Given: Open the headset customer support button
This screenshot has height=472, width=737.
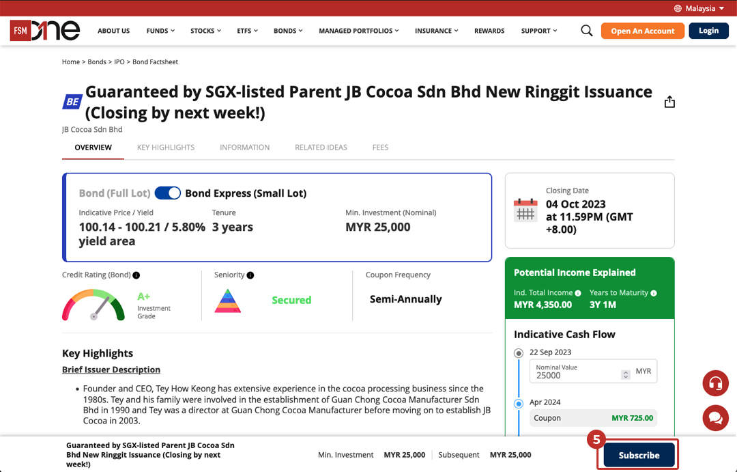Looking at the screenshot, I should pos(715,383).
